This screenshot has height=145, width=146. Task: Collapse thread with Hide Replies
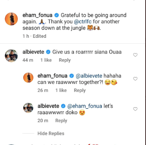pyautogui.click(x=51, y=134)
